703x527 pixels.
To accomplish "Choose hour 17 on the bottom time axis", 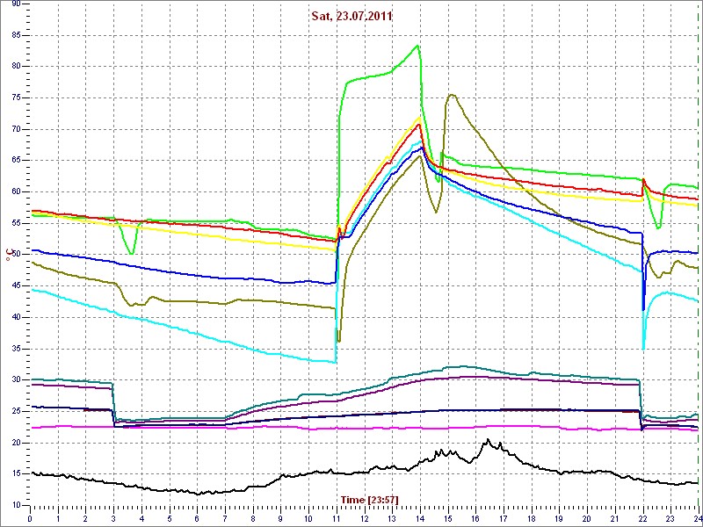I will [504, 518].
